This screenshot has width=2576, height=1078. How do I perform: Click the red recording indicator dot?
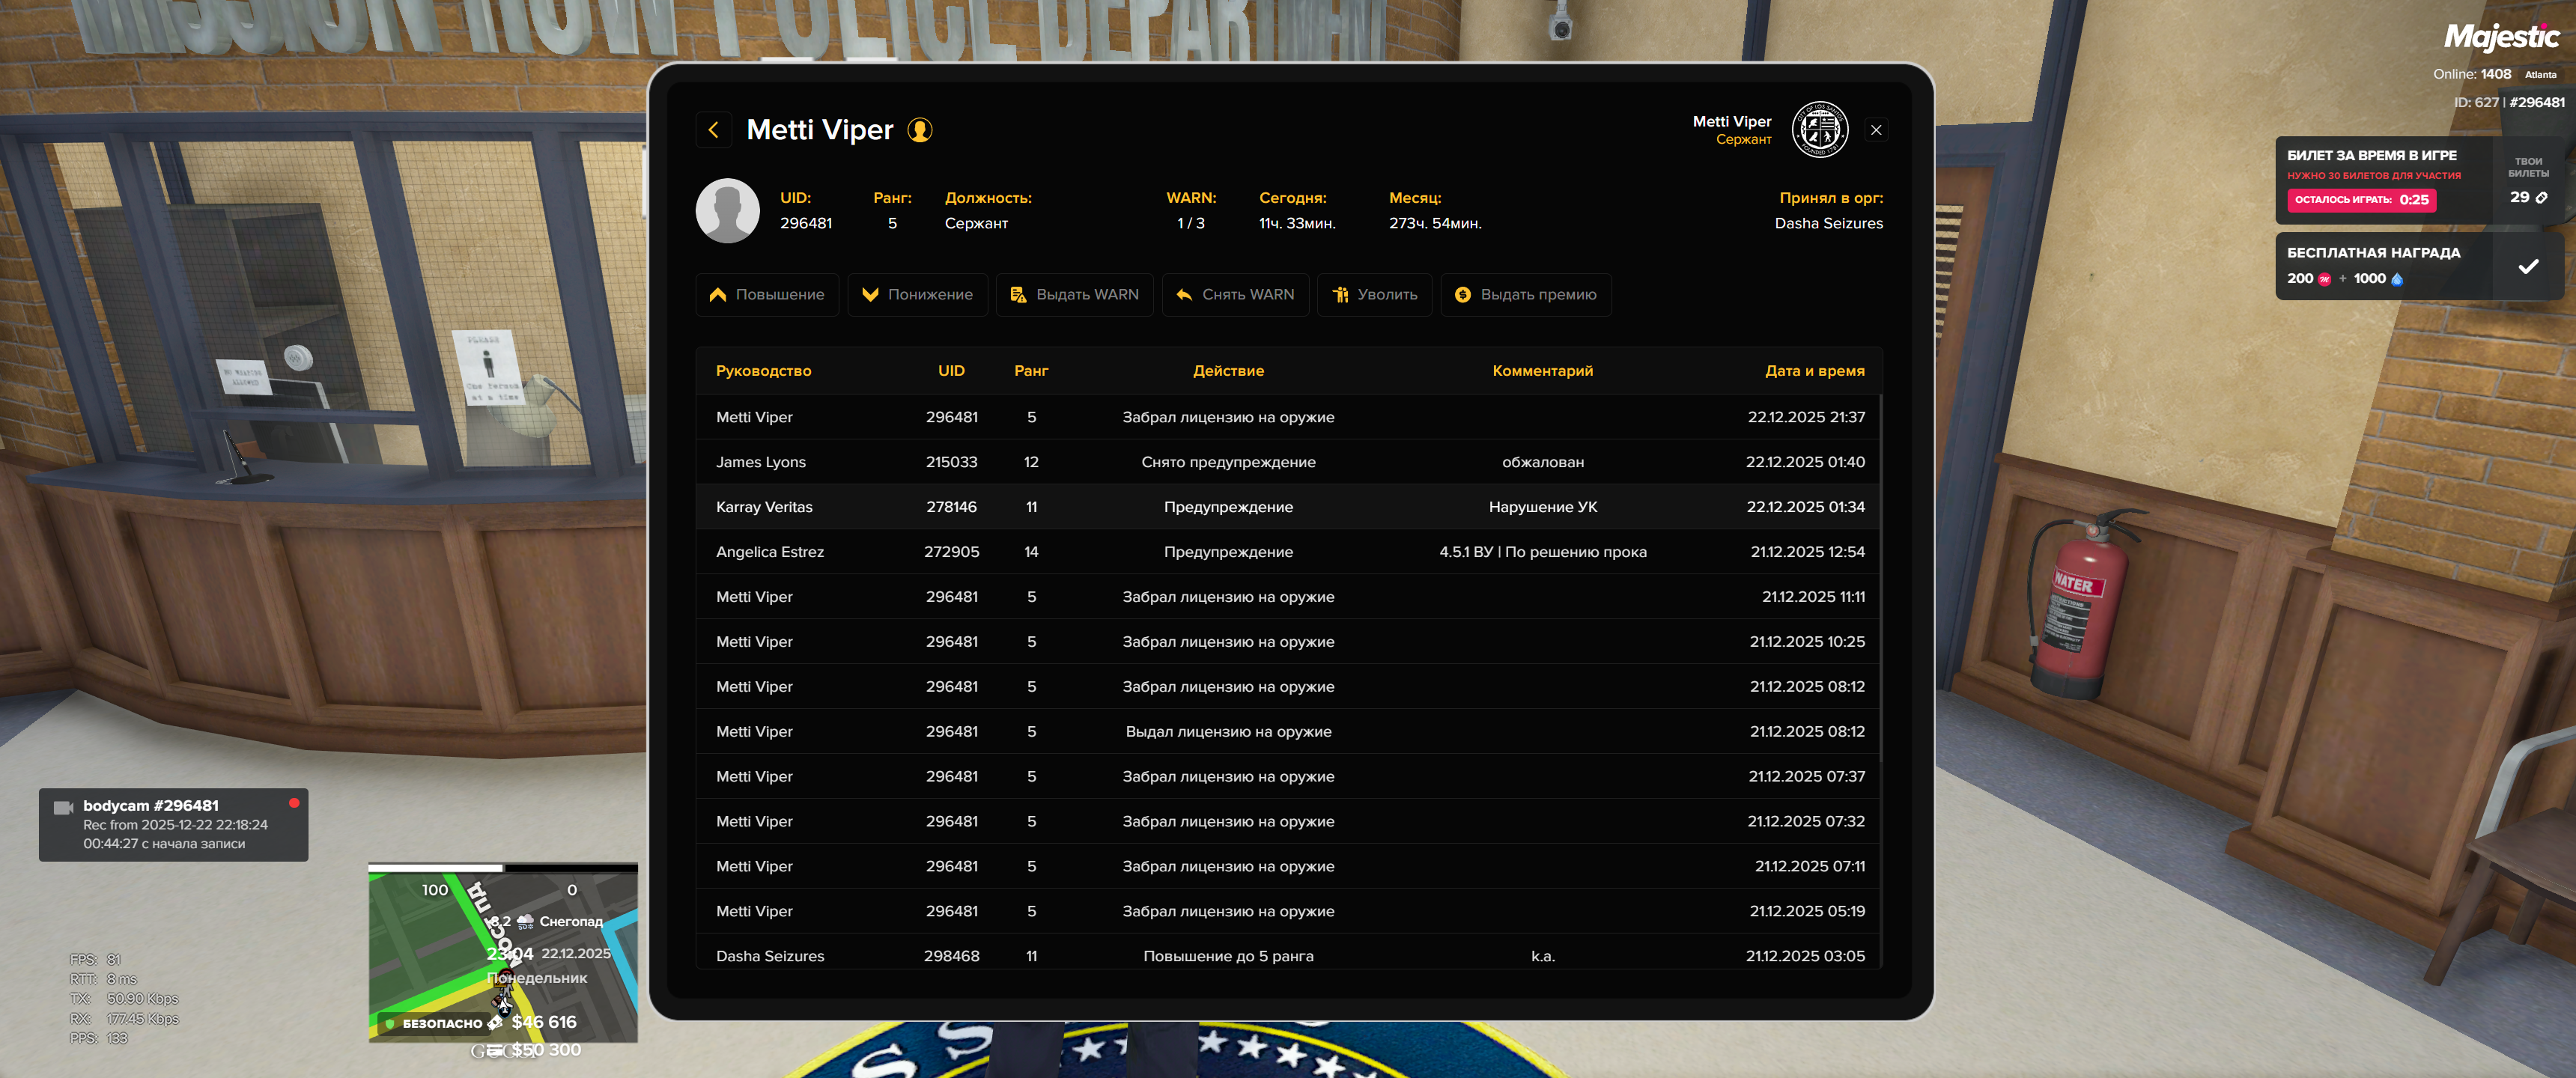[293, 803]
